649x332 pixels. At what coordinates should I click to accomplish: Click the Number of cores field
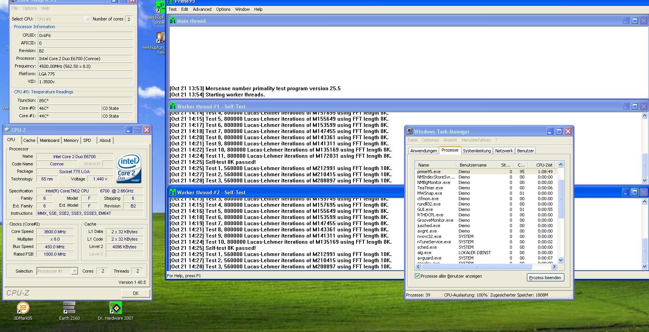129,19
